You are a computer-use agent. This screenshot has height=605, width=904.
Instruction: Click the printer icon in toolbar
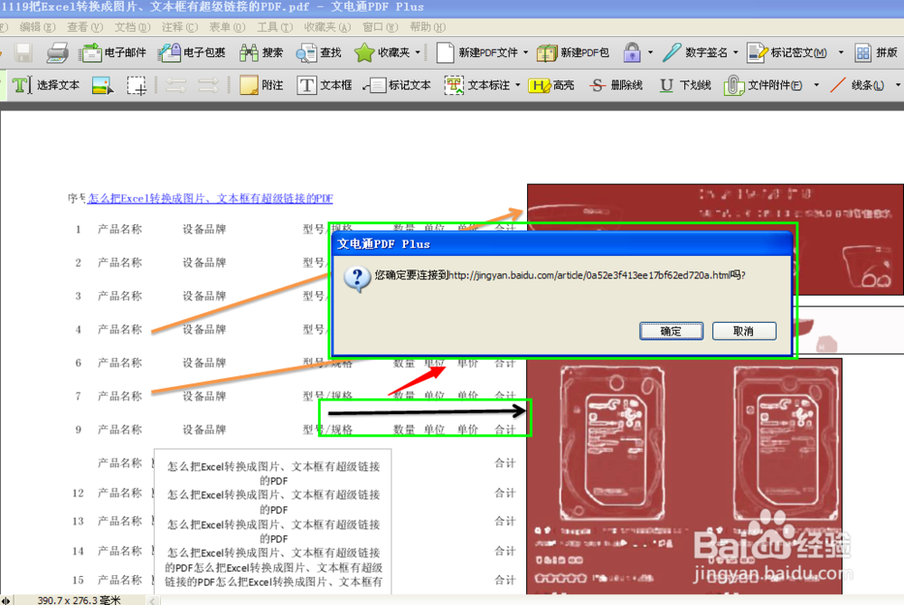pyautogui.click(x=57, y=53)
